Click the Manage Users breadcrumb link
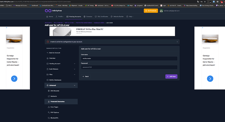This screenshot has height=122, width=225. pyautogui.click(x=99, y=23)
